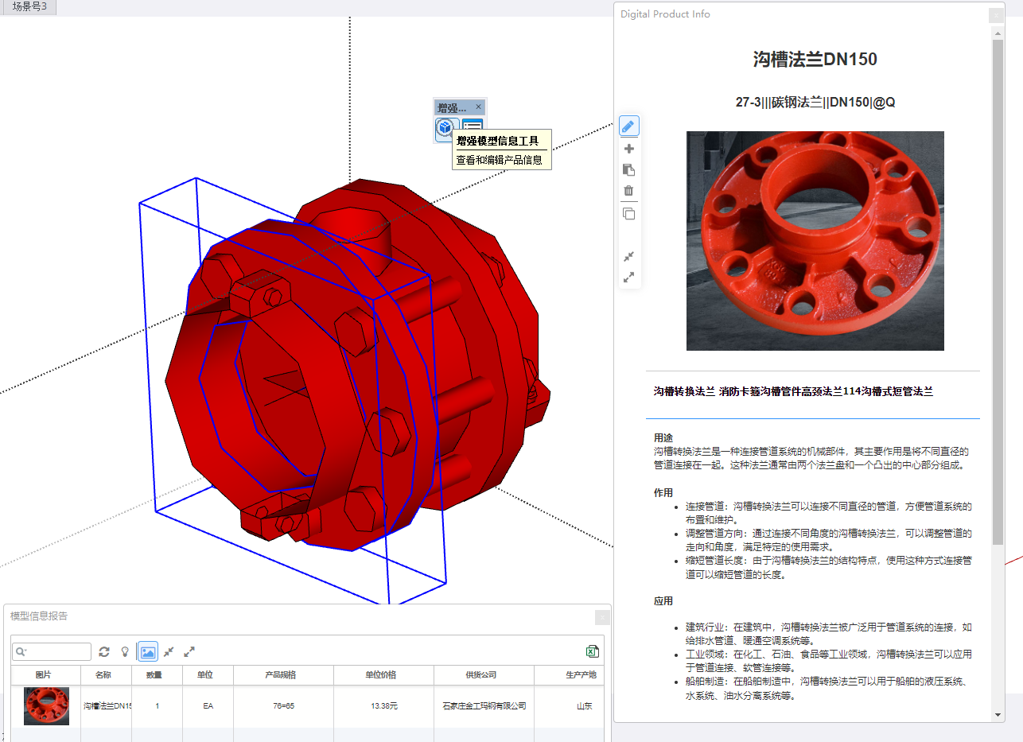The image size is (1023, 742).
Task: Click the paste document icon in sidebar
Action: [628, 169]
